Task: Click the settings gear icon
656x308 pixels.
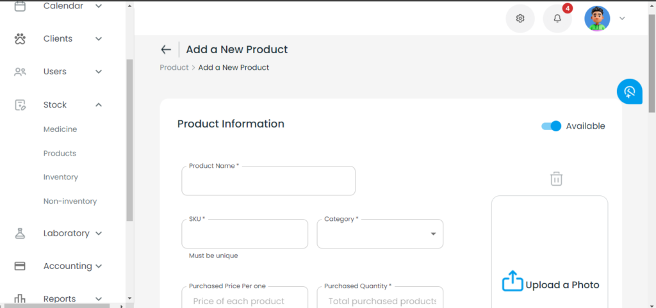Action: pyautogui.click(x=520, y=19)
